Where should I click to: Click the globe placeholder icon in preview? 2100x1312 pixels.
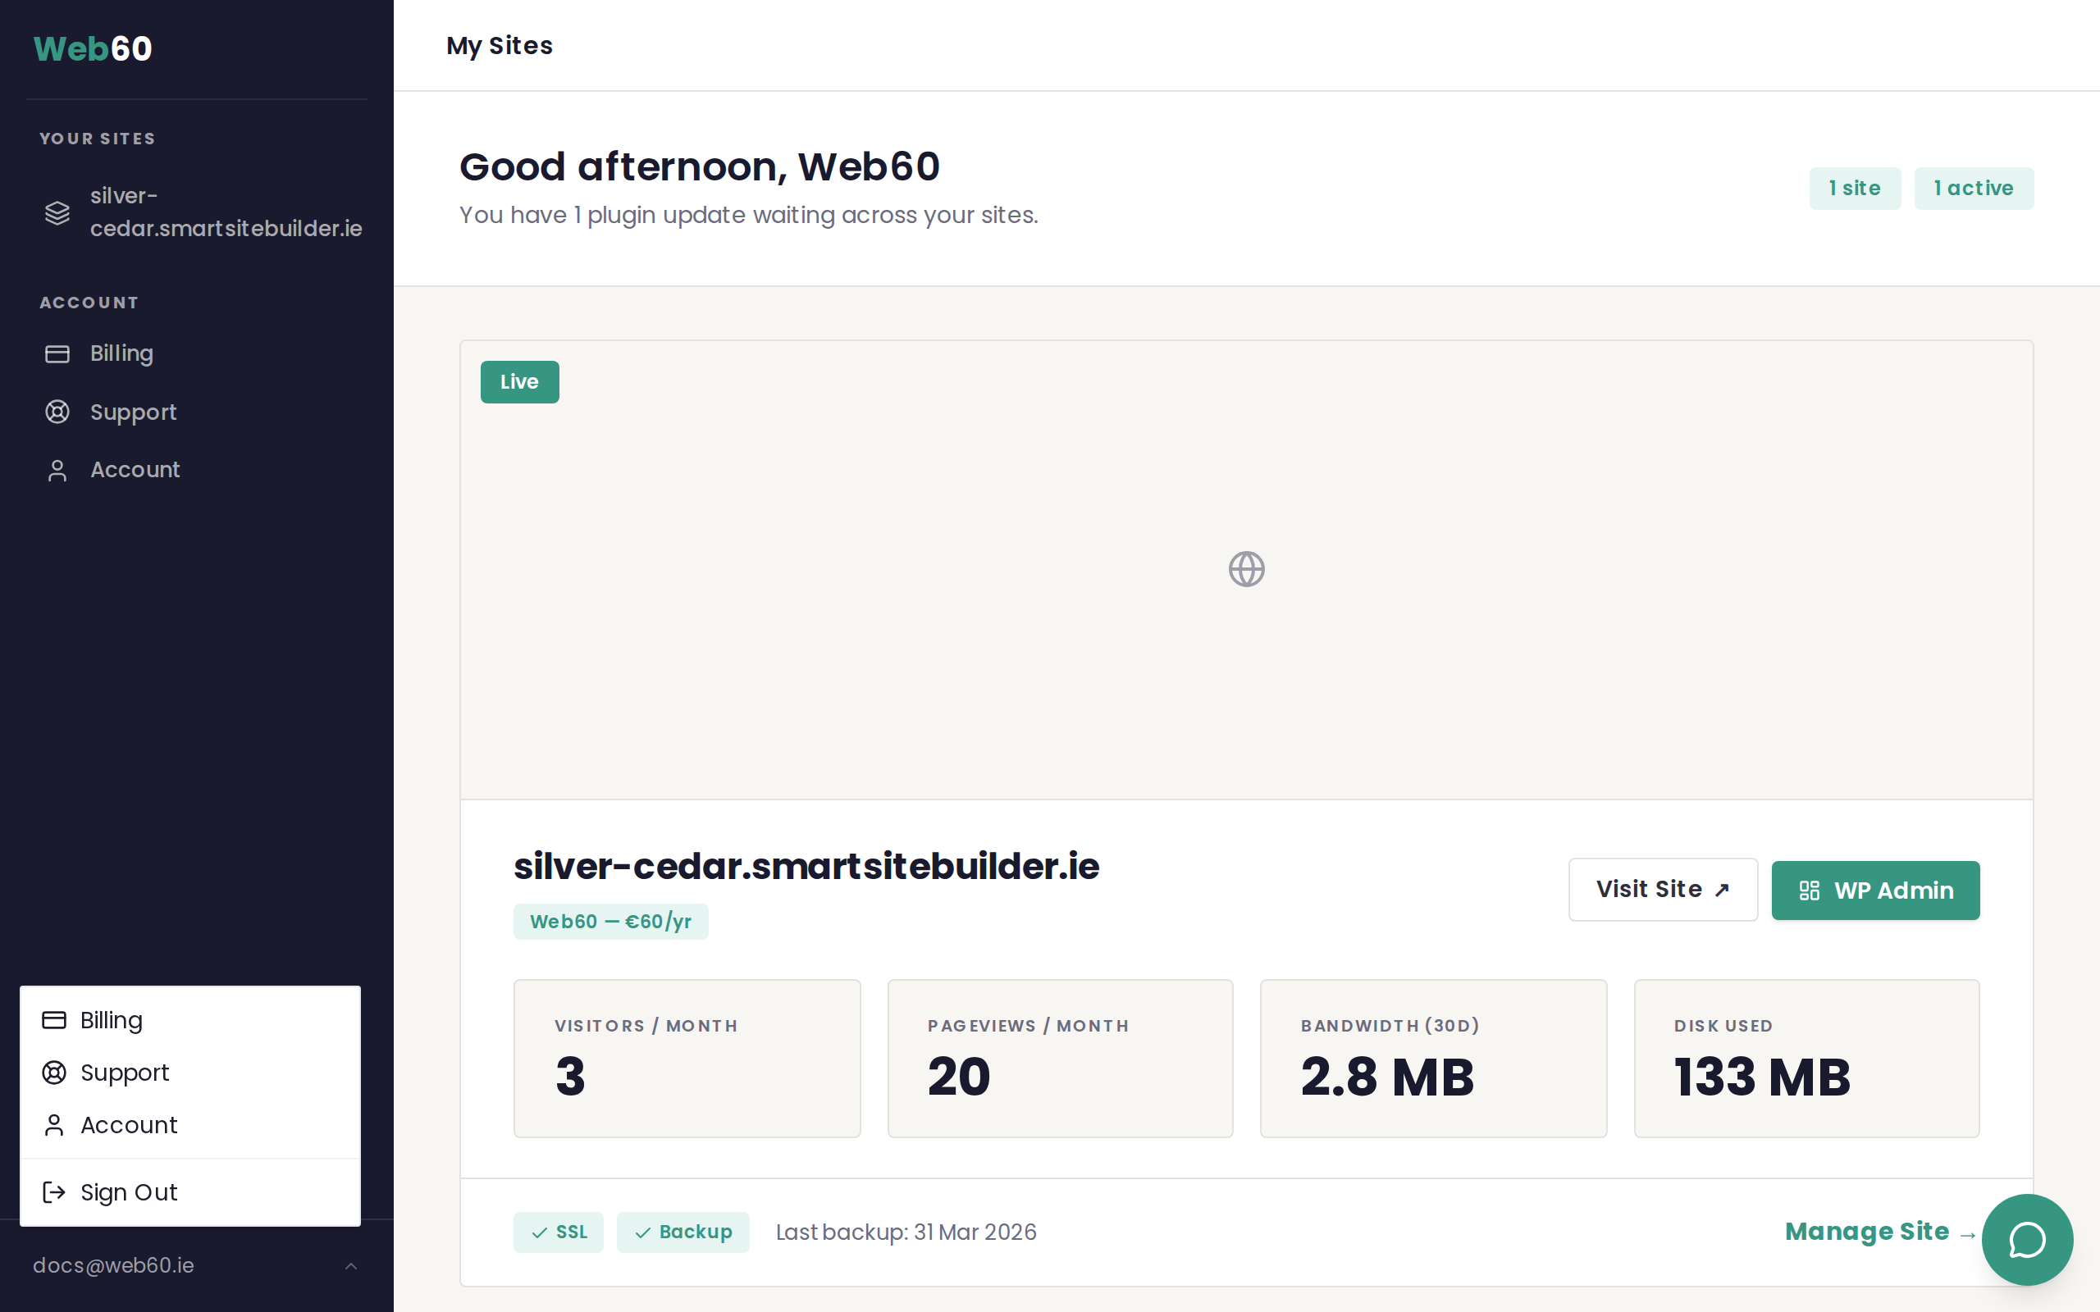[1246, 569]
